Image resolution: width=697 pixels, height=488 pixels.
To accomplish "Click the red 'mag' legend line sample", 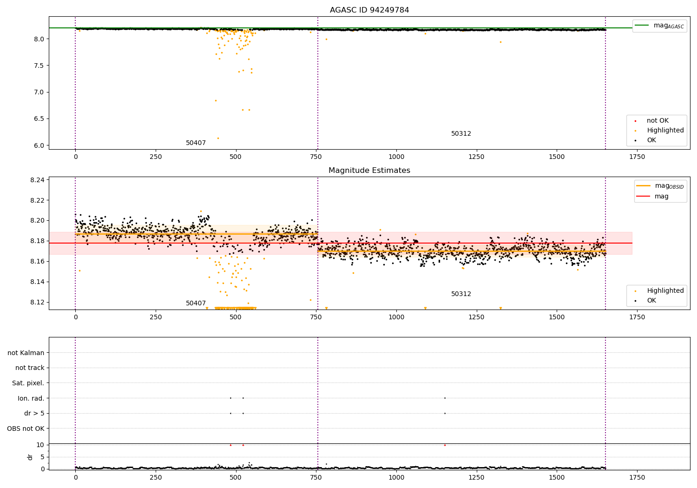I will coord(643,197).
